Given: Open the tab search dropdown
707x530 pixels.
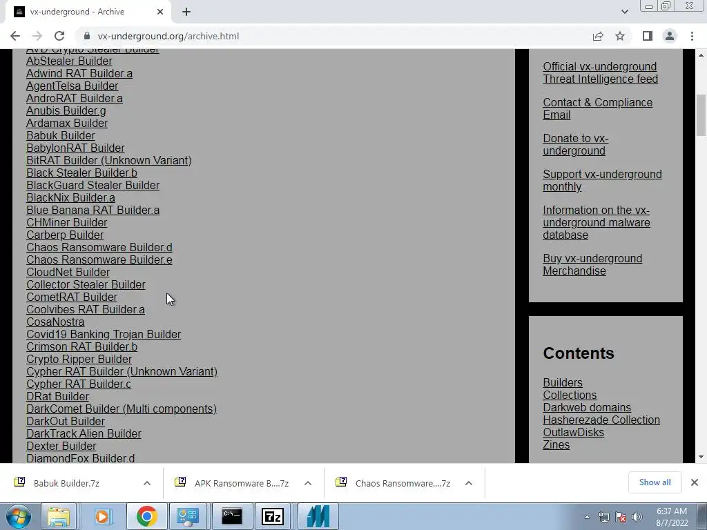Looking at the screenshot, I should click(x=624, y=12).
